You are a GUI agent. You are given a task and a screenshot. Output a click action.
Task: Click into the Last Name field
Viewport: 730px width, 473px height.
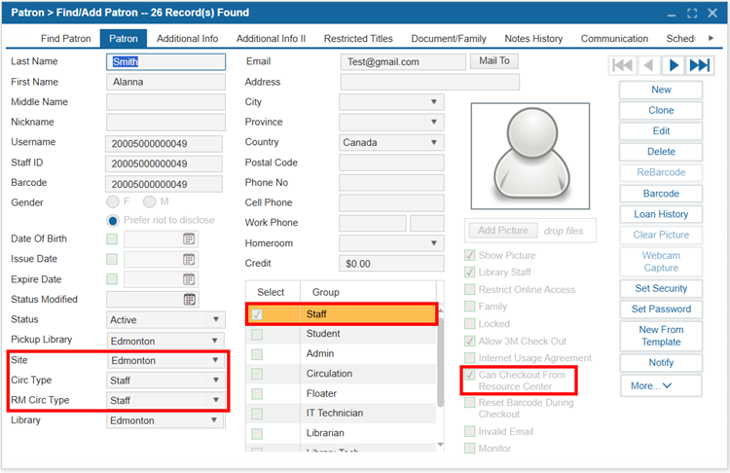coord(164,61)
